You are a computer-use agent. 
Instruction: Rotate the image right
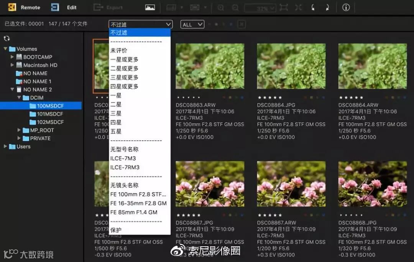(327, 7)
